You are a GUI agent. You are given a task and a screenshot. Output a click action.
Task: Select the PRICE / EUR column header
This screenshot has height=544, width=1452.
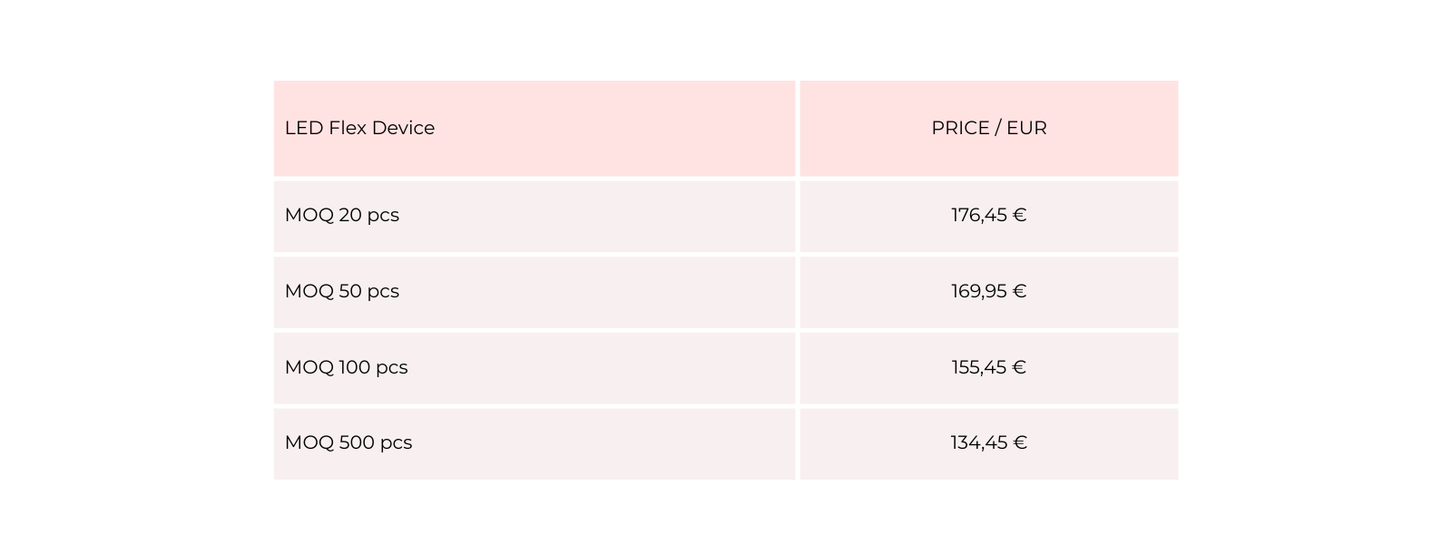[x=988, y=128]
